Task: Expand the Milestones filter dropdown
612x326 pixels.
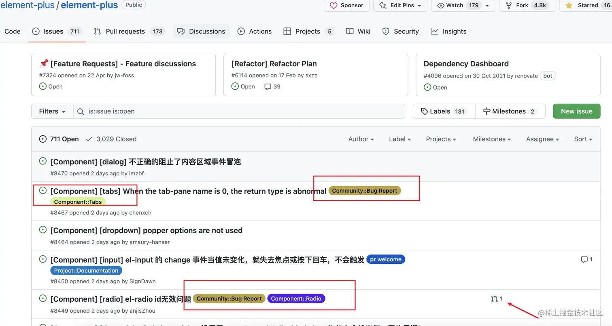Action: 492,139
